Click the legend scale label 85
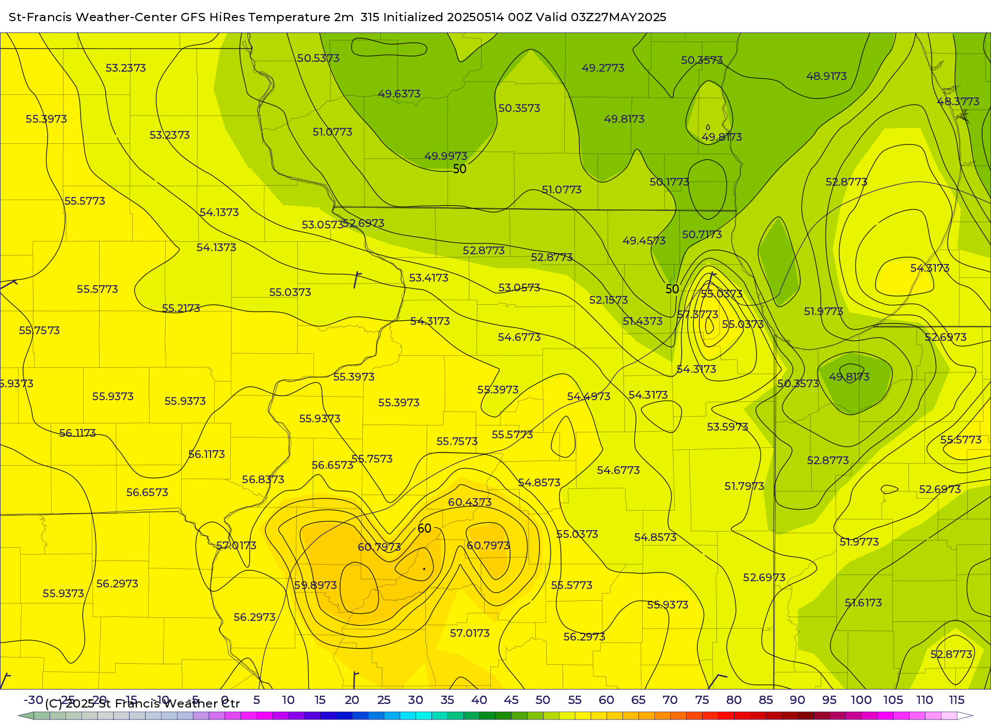This screenshot has width=991, height=722. pyautogui.click(x=765, y=700)
